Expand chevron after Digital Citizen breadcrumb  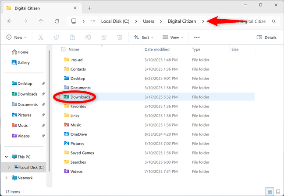click(203, 21)
